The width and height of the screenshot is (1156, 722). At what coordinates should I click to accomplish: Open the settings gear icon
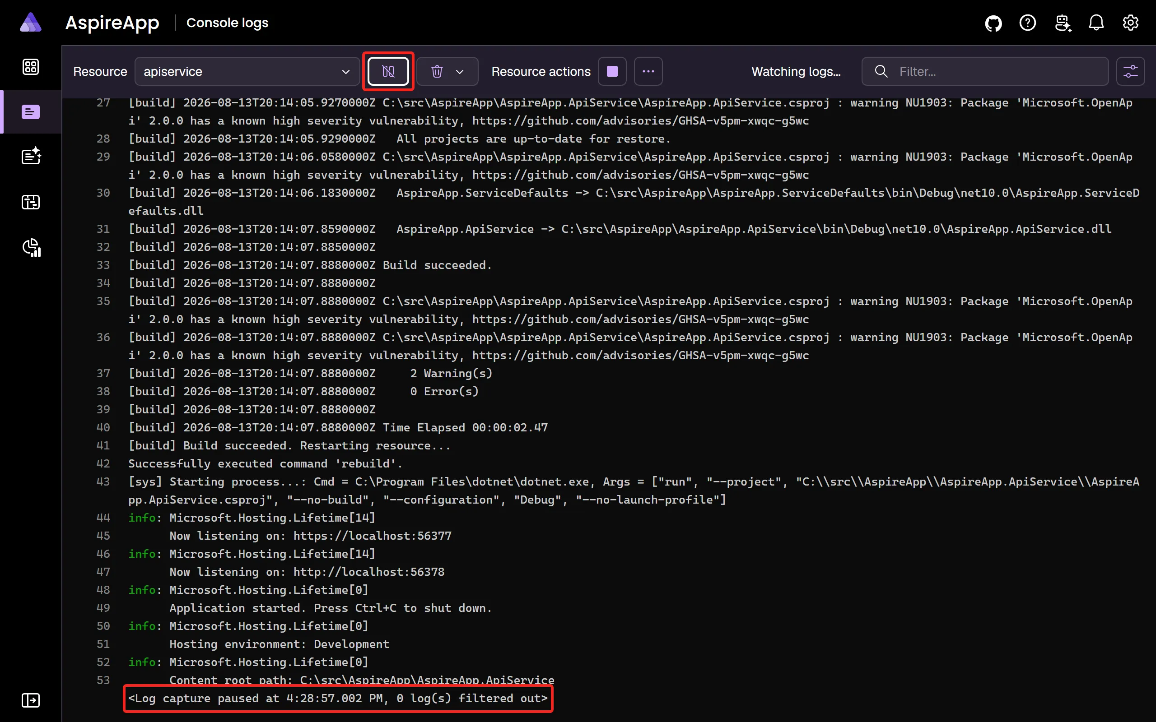tap(1130, 23)
